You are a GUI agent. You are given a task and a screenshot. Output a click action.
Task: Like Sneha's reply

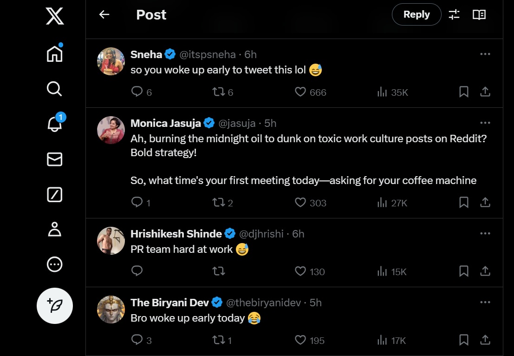pyautogui.click(x=300, y=92)
